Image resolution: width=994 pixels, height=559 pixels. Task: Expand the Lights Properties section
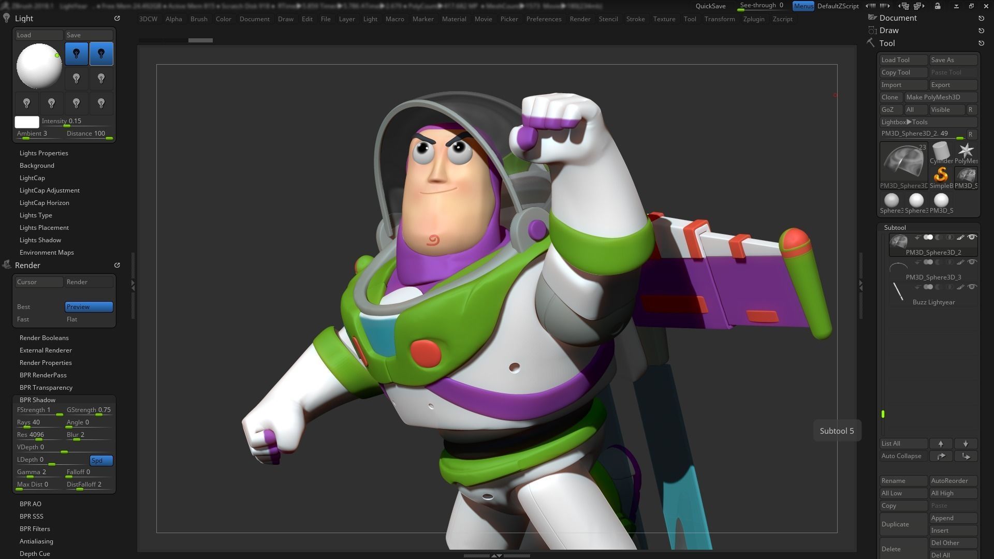pos(44,153)
